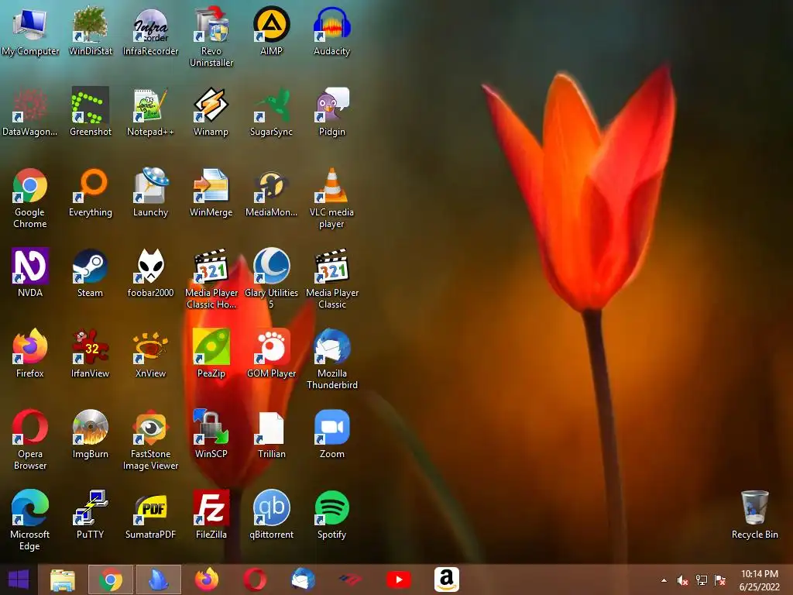Select SumatraPDF desktop icon
793x595 pixels.
(151, 514)
